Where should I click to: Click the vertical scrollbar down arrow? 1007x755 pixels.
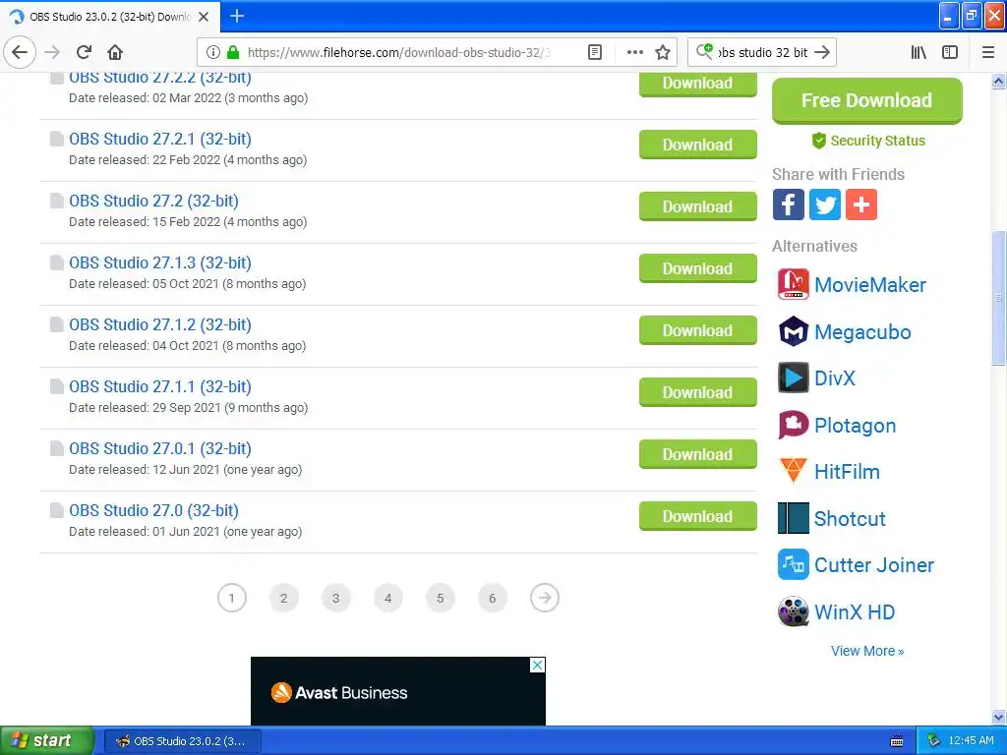[x=998, y=717]
